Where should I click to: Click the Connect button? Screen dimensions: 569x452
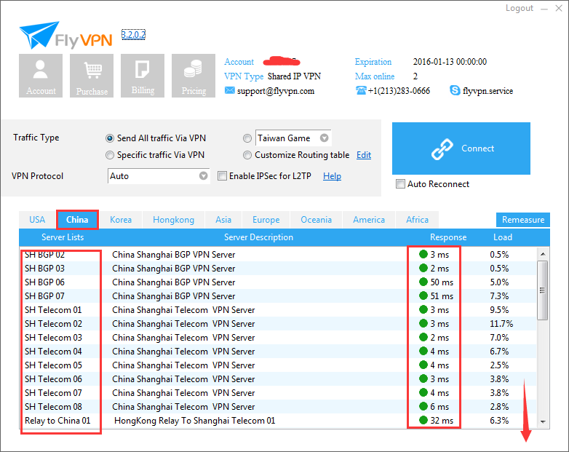click(x=461, y=148)
